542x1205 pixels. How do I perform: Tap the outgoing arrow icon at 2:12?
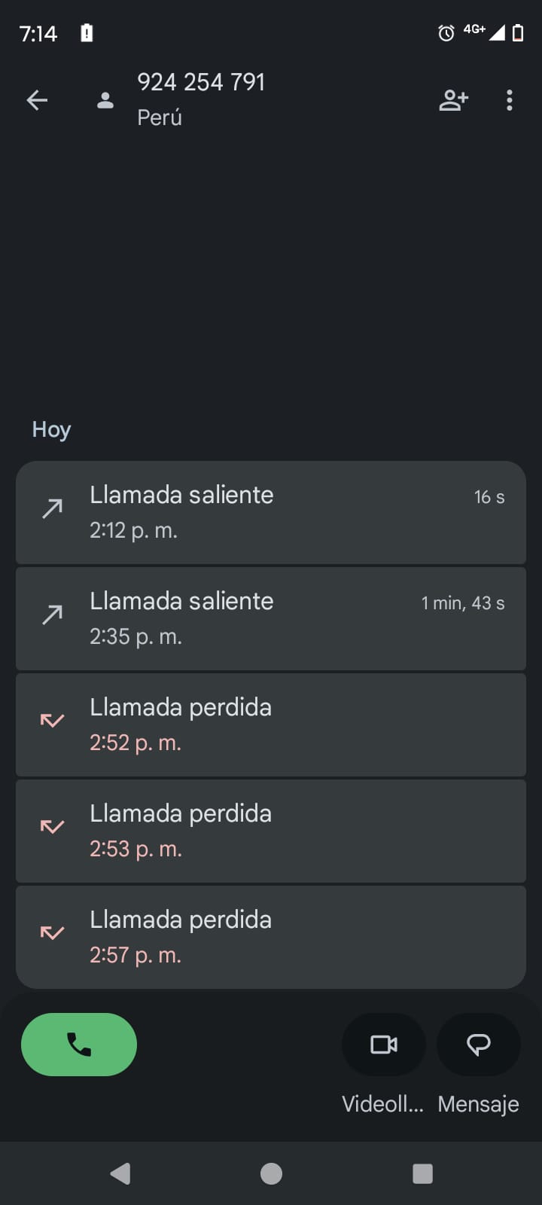[x=52, y=509]
